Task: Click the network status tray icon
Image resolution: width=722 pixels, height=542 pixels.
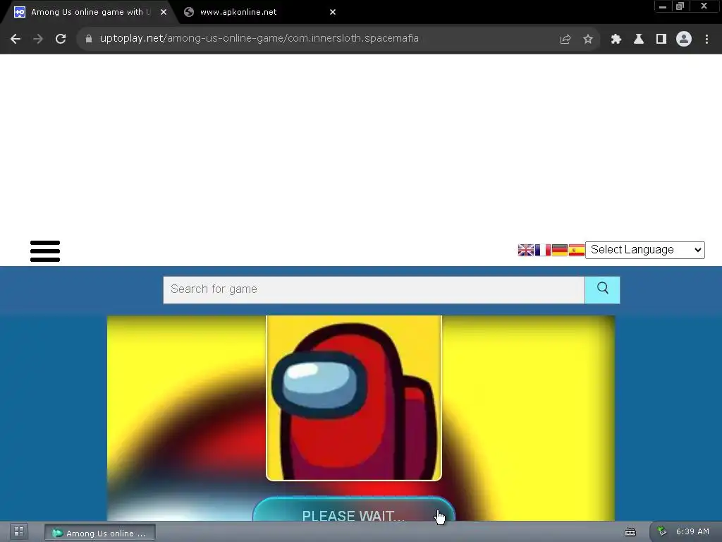Action: [x=662, y=532]
